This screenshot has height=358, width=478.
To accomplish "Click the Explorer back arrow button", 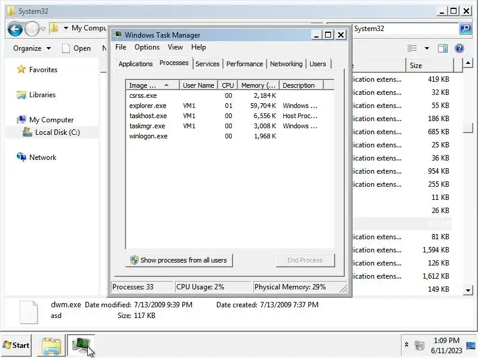I will coord(15,29).
